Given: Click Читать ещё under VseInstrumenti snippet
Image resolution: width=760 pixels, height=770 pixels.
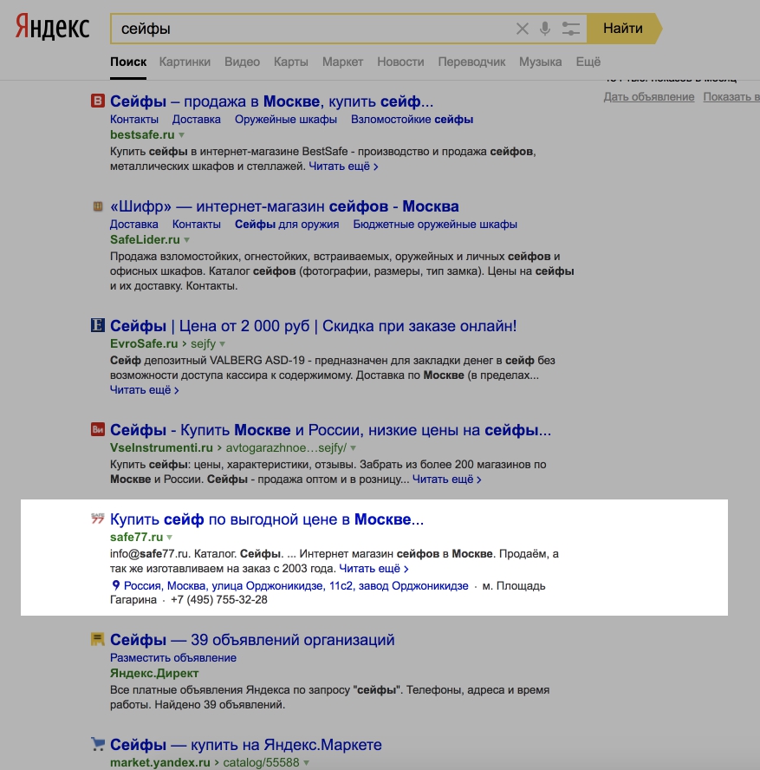Looking at the screenshot, I should [x=446, y=480].
